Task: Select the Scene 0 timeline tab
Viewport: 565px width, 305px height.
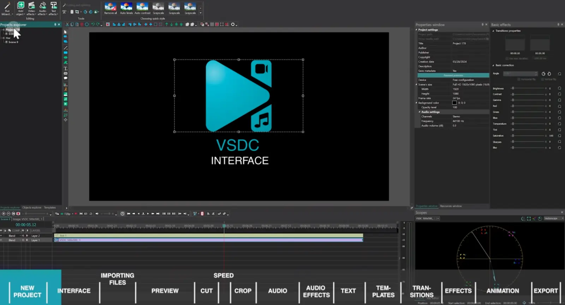Action: [x=5, y=219]
